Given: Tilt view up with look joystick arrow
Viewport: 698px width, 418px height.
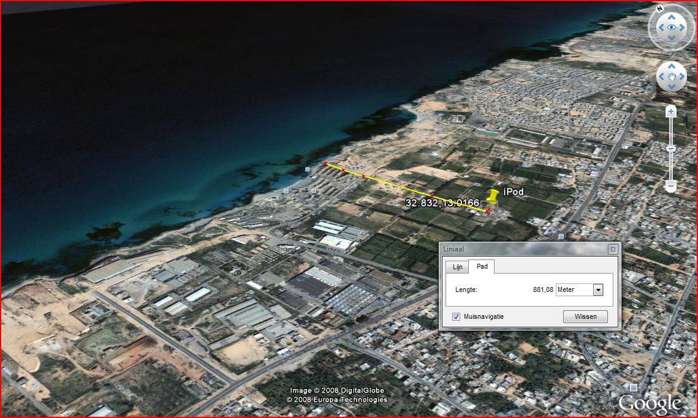Looking at the screenshot, I should point(672,17).
